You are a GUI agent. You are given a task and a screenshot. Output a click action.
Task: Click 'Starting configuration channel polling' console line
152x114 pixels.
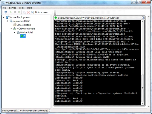click(x=91, y=75)
